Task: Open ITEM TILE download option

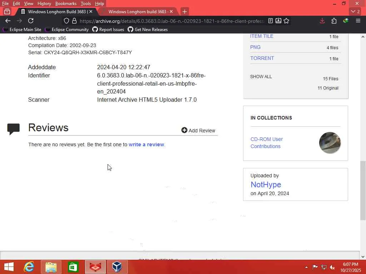Action: coord(262,36)
